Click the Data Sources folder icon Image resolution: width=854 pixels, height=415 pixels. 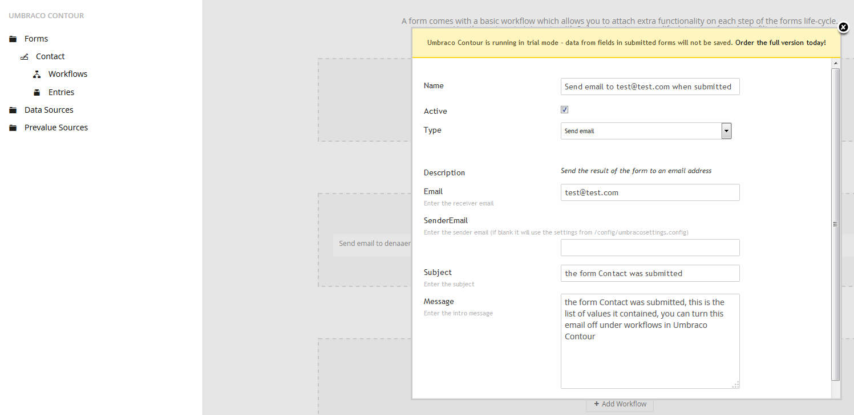[13, 110]
